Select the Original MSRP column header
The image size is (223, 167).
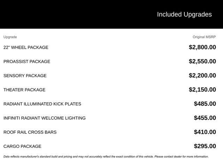coord(204,37)
